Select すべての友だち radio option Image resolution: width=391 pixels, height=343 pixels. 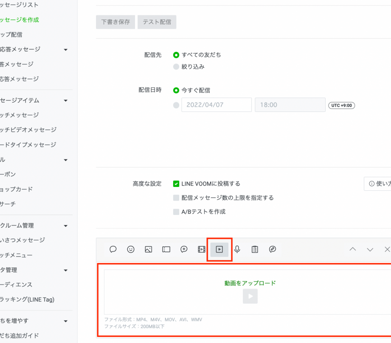tap(176, 55)
